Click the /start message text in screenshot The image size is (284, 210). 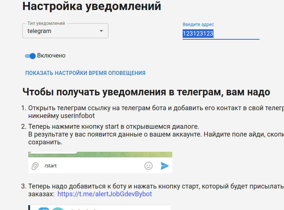coord(50,165)
